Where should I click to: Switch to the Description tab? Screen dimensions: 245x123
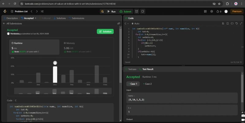coord(11,18)
